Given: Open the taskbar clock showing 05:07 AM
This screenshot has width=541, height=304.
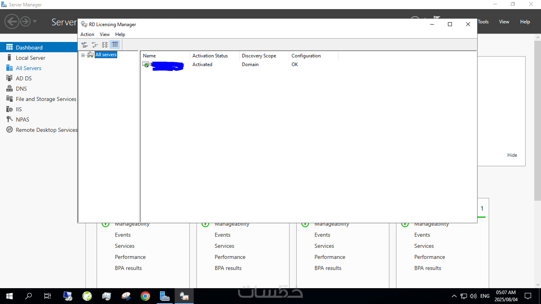Looking at the screenshot, I should pos(506,296).
